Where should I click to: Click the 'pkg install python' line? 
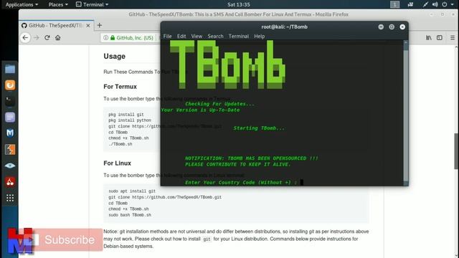pyautogui.click(x=130, y=120)
